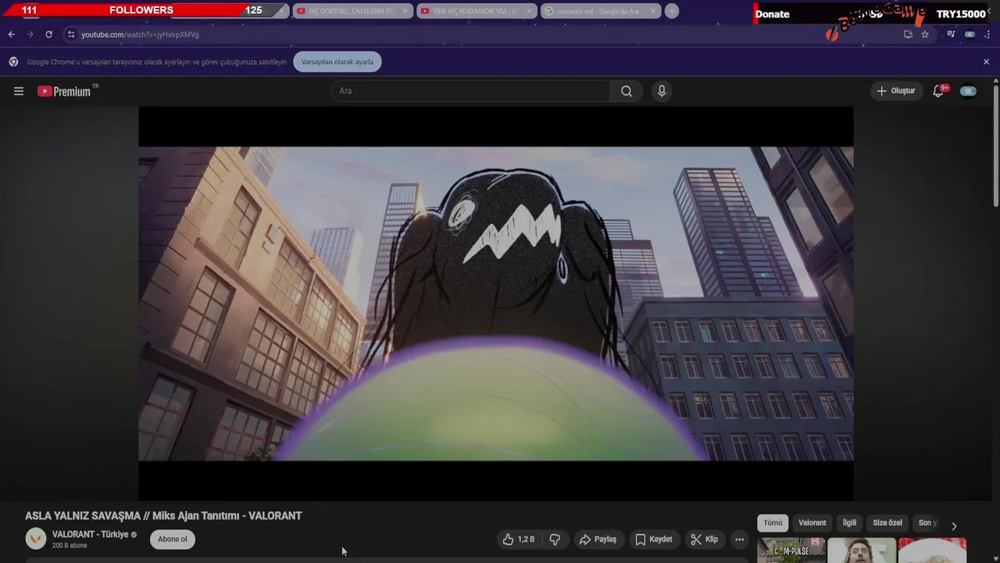The image size is (1000, 563).
Task: Go back with browser back arrow
Action: [11, 34]
